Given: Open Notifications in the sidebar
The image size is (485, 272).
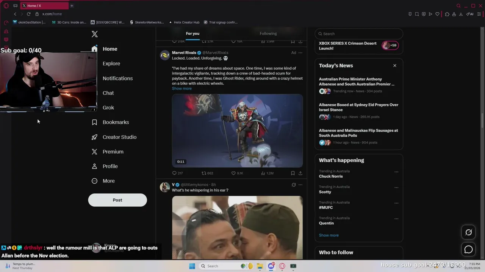Looking at the screenshot, I should pos(117,78).
